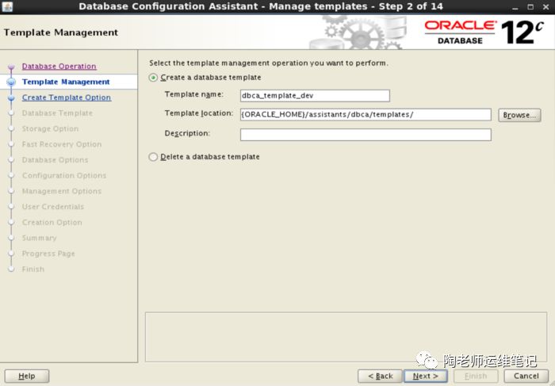Click the Template location input field
This screenshot has width=555, height=386.
(x=366, y=115)
